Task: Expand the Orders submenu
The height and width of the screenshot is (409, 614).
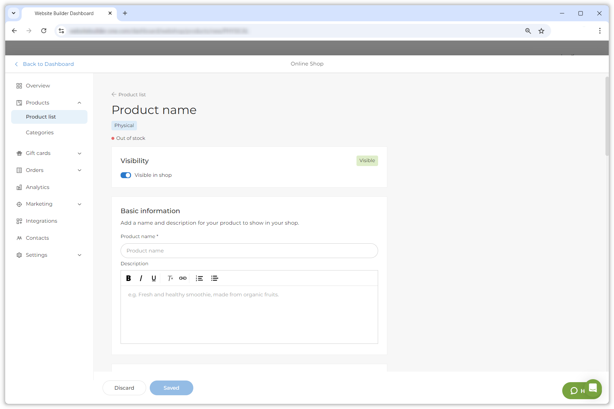Action: (79, 170)
